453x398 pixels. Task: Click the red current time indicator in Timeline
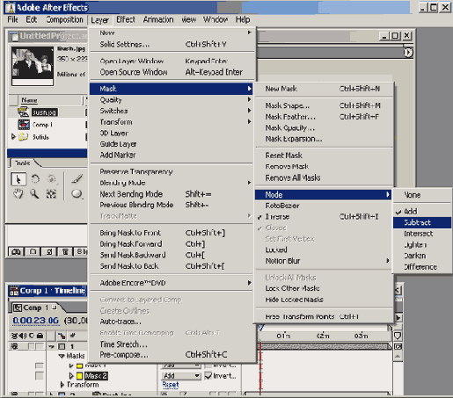[x=260, y=366]
